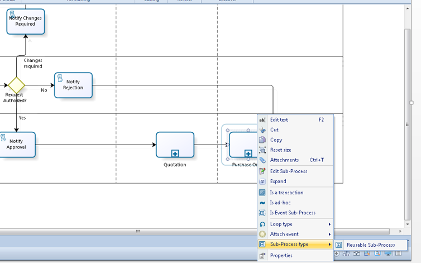The image size is (421, 263).
Task: Click the Properties icon at menu bottom
Action: click(262, 256)
